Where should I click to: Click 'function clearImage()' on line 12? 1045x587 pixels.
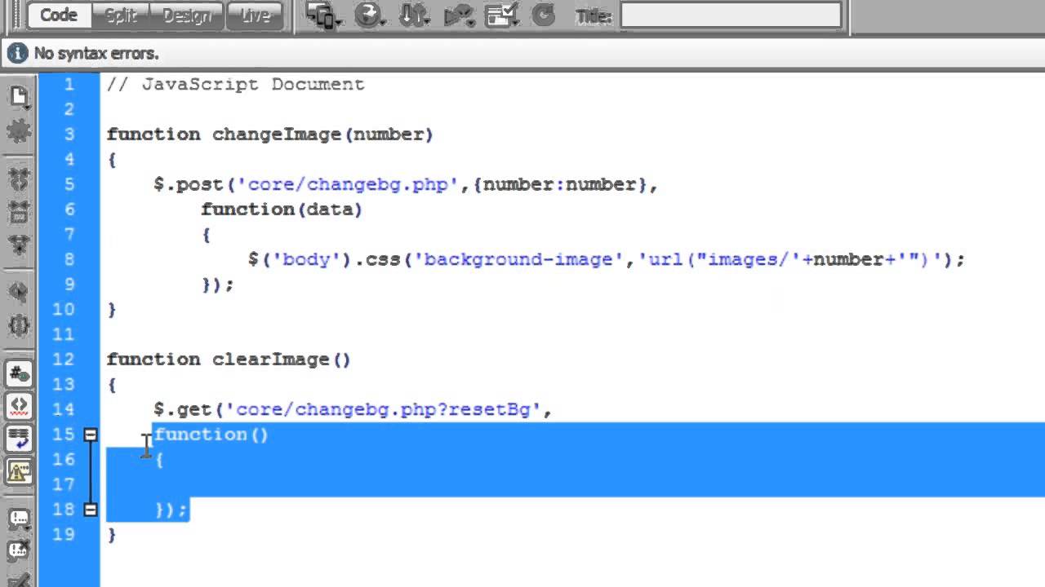pos(229,360)
